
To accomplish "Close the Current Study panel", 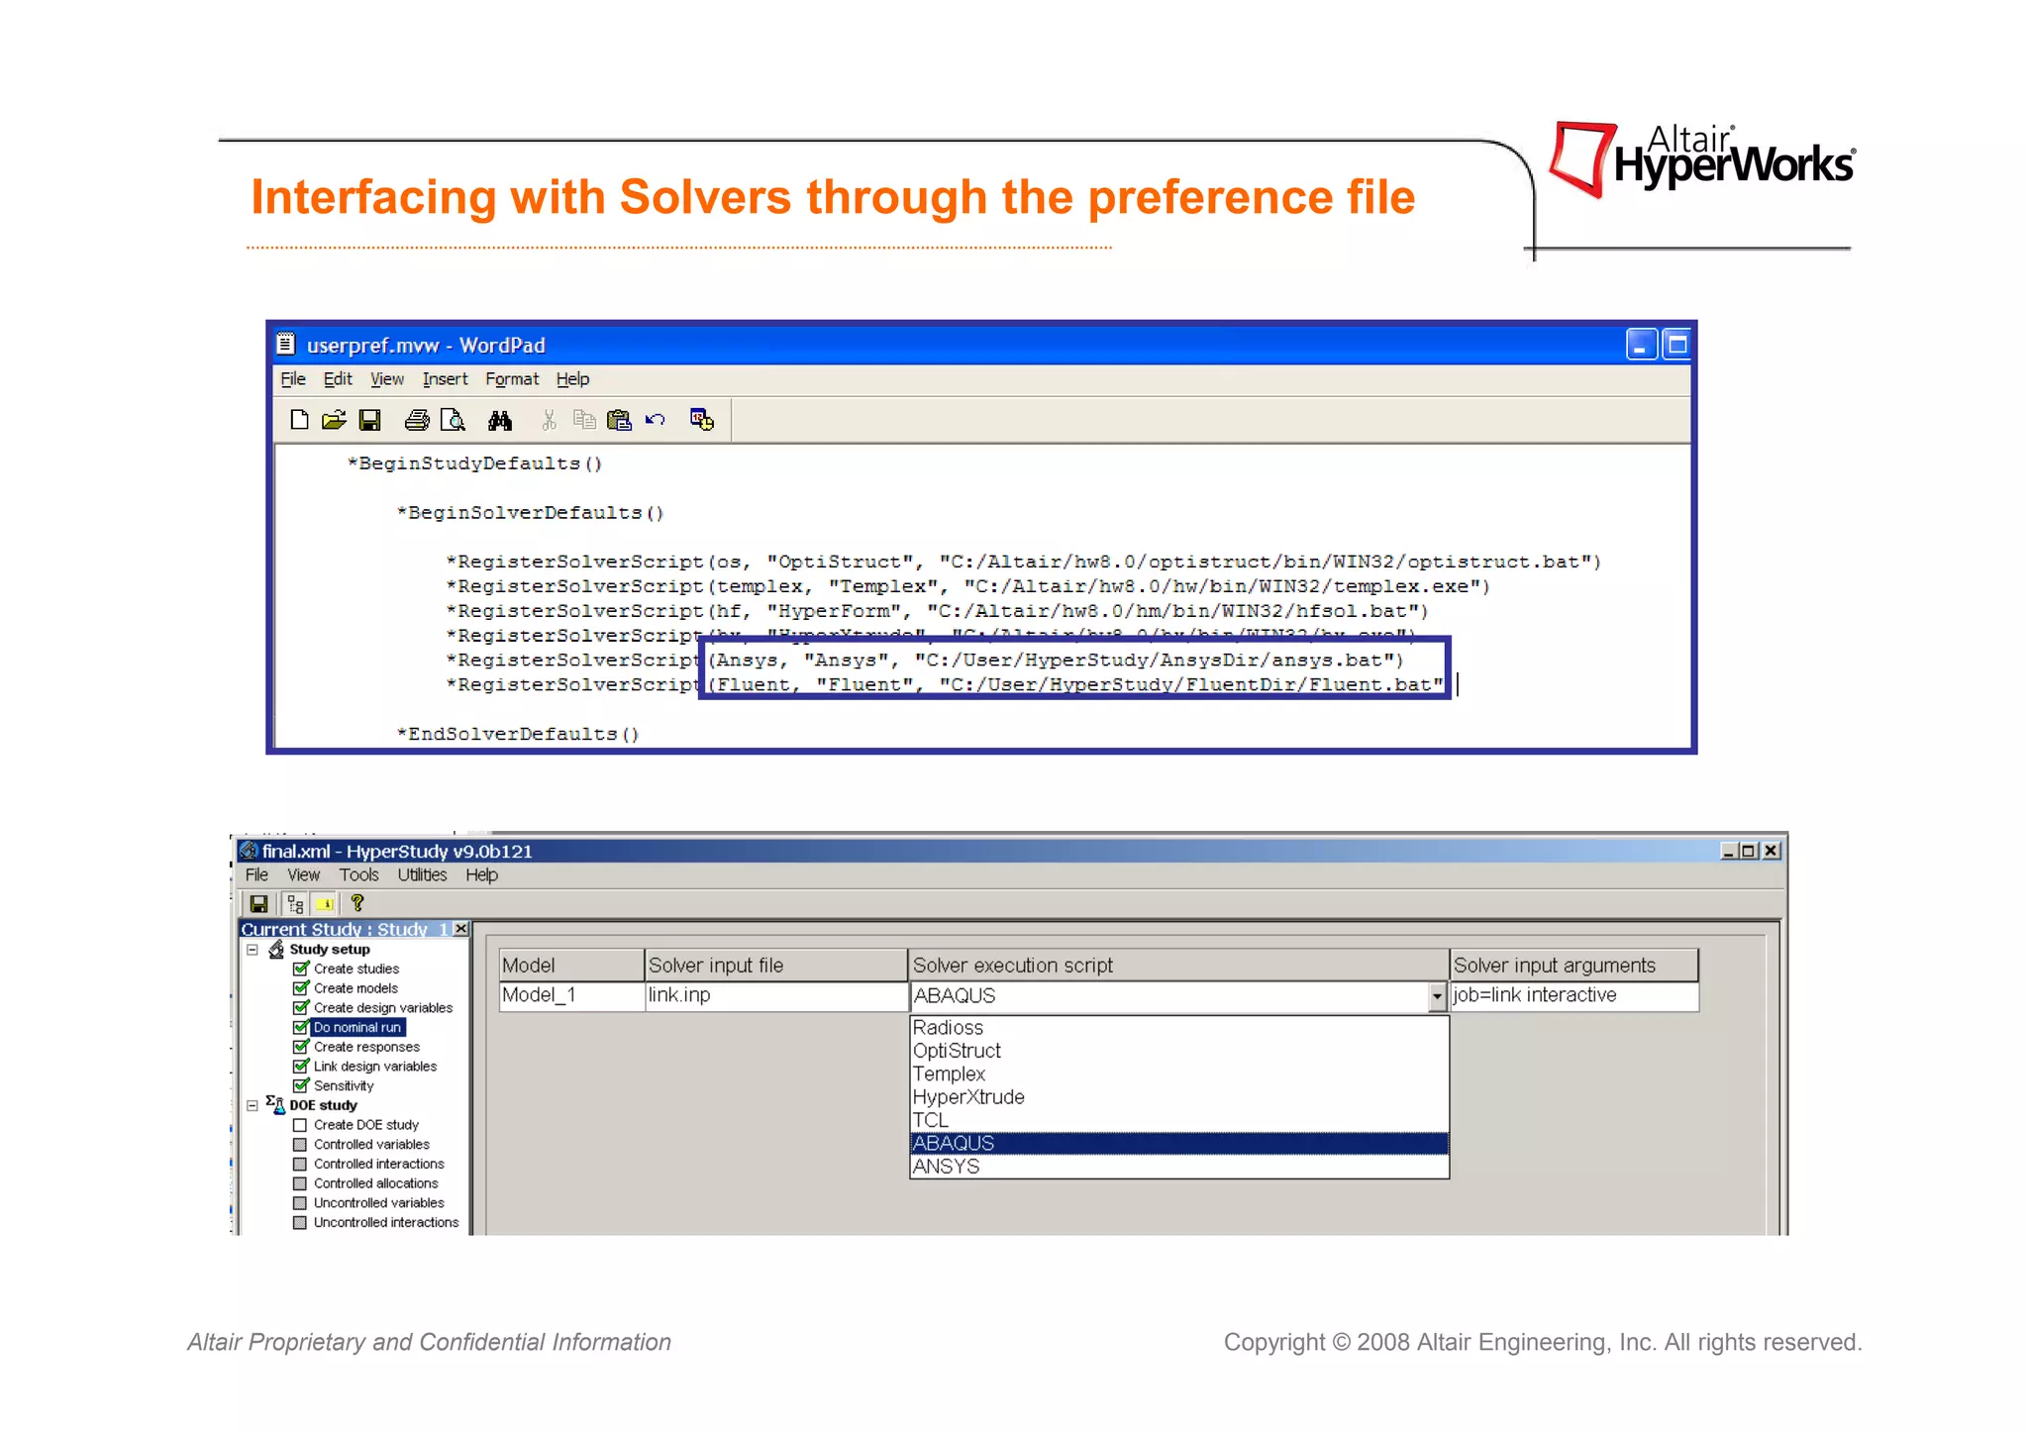I will [460, 928].
